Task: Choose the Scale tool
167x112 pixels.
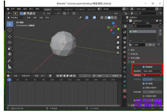Action: 10,48
